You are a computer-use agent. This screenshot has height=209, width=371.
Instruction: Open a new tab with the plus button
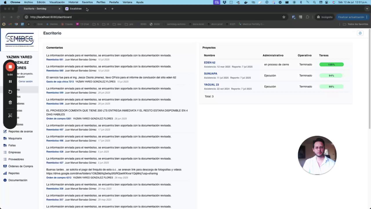point(112,9)
